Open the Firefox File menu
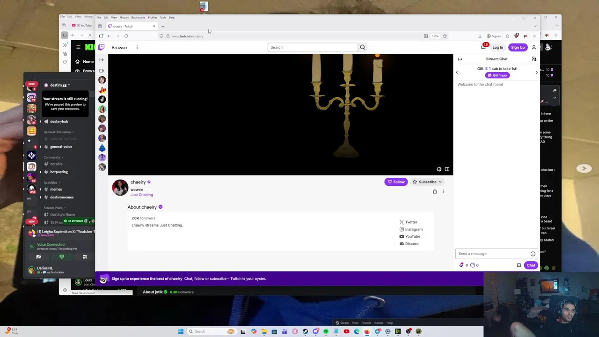The image size is (599, 337). tap(98, 17)
